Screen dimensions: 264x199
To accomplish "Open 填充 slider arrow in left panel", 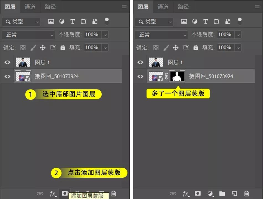I will (105, 48).
